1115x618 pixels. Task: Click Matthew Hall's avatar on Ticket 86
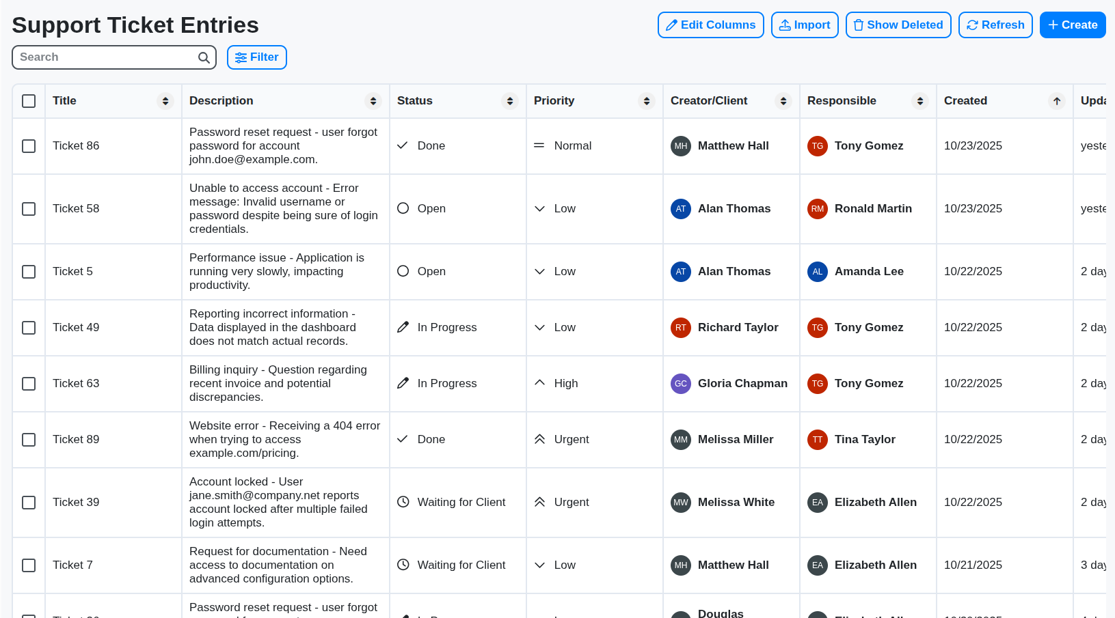click(x=681, y=146)
